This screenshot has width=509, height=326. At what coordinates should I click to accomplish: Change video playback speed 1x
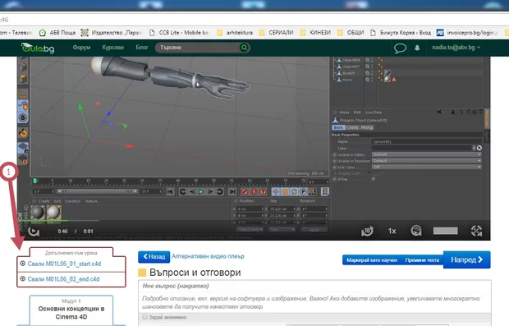click(392, 232)
